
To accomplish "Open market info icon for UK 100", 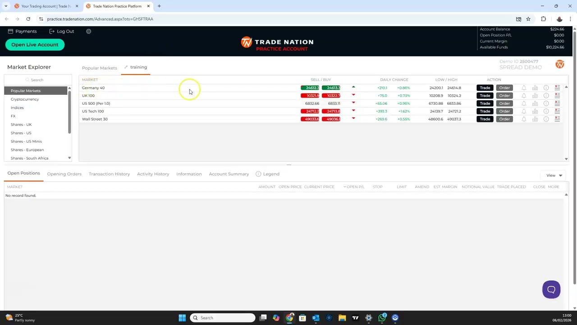I will [x=546, y=96].
